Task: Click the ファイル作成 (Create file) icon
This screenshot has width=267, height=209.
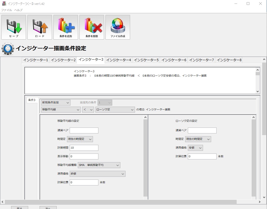Action: pos(118,27)
